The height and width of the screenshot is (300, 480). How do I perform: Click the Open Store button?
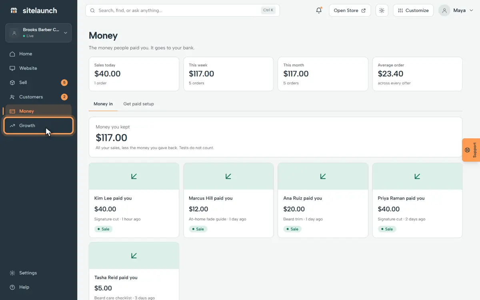pyautogui.click(x=350, y=10)
